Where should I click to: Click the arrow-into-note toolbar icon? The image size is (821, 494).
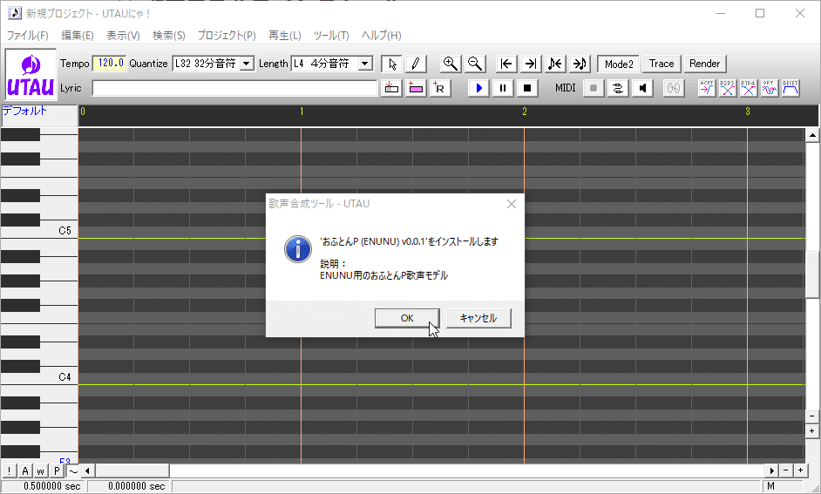coord(579,64)
